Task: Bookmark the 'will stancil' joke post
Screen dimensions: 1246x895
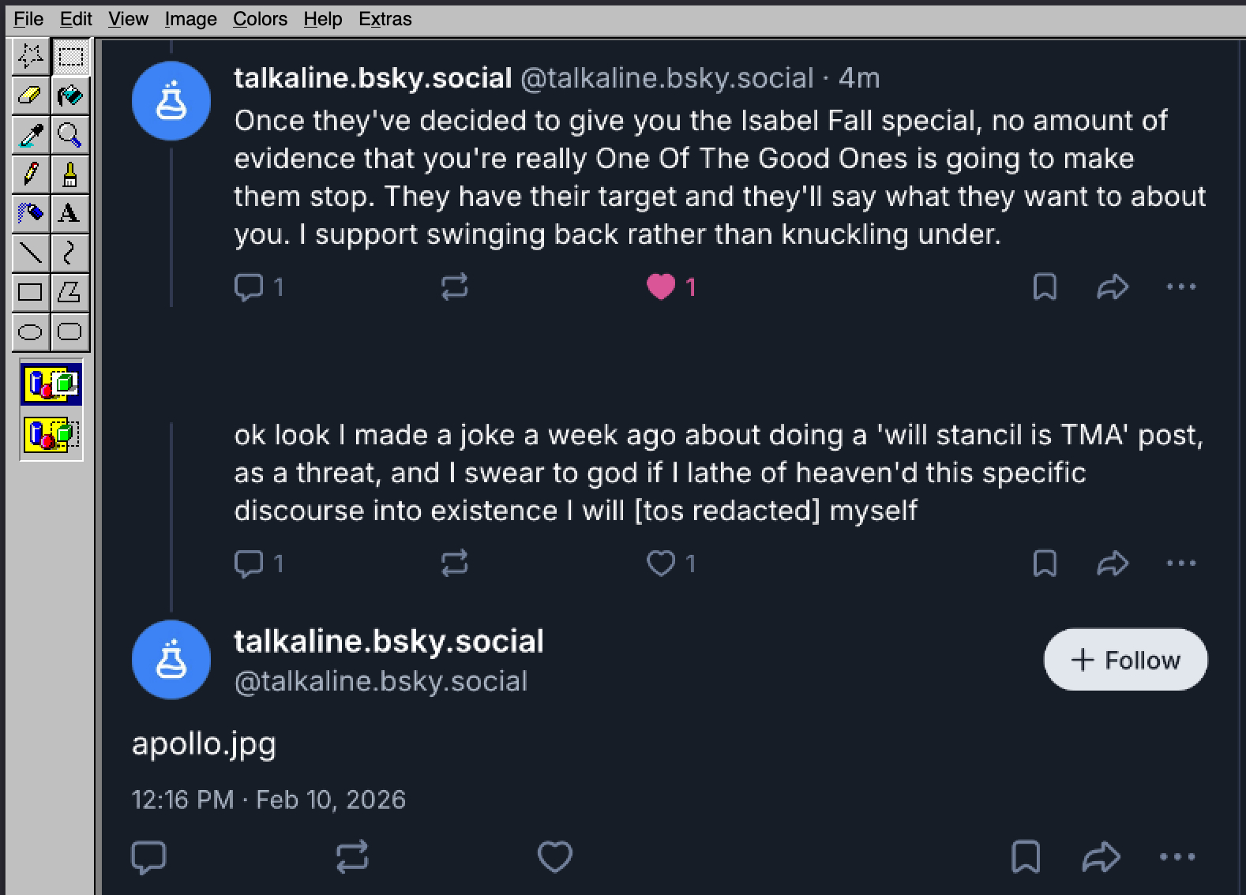Action: pos(1045,564)
